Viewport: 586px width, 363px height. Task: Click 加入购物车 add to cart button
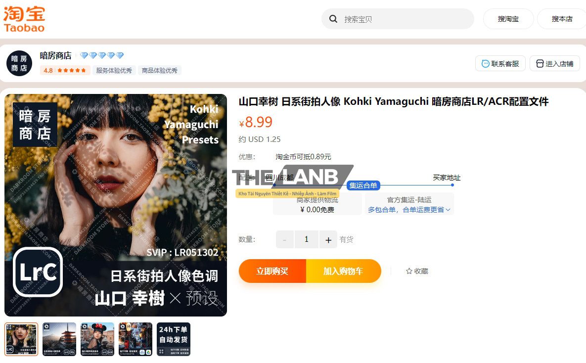pyautogui.click(x=344, y=271)
